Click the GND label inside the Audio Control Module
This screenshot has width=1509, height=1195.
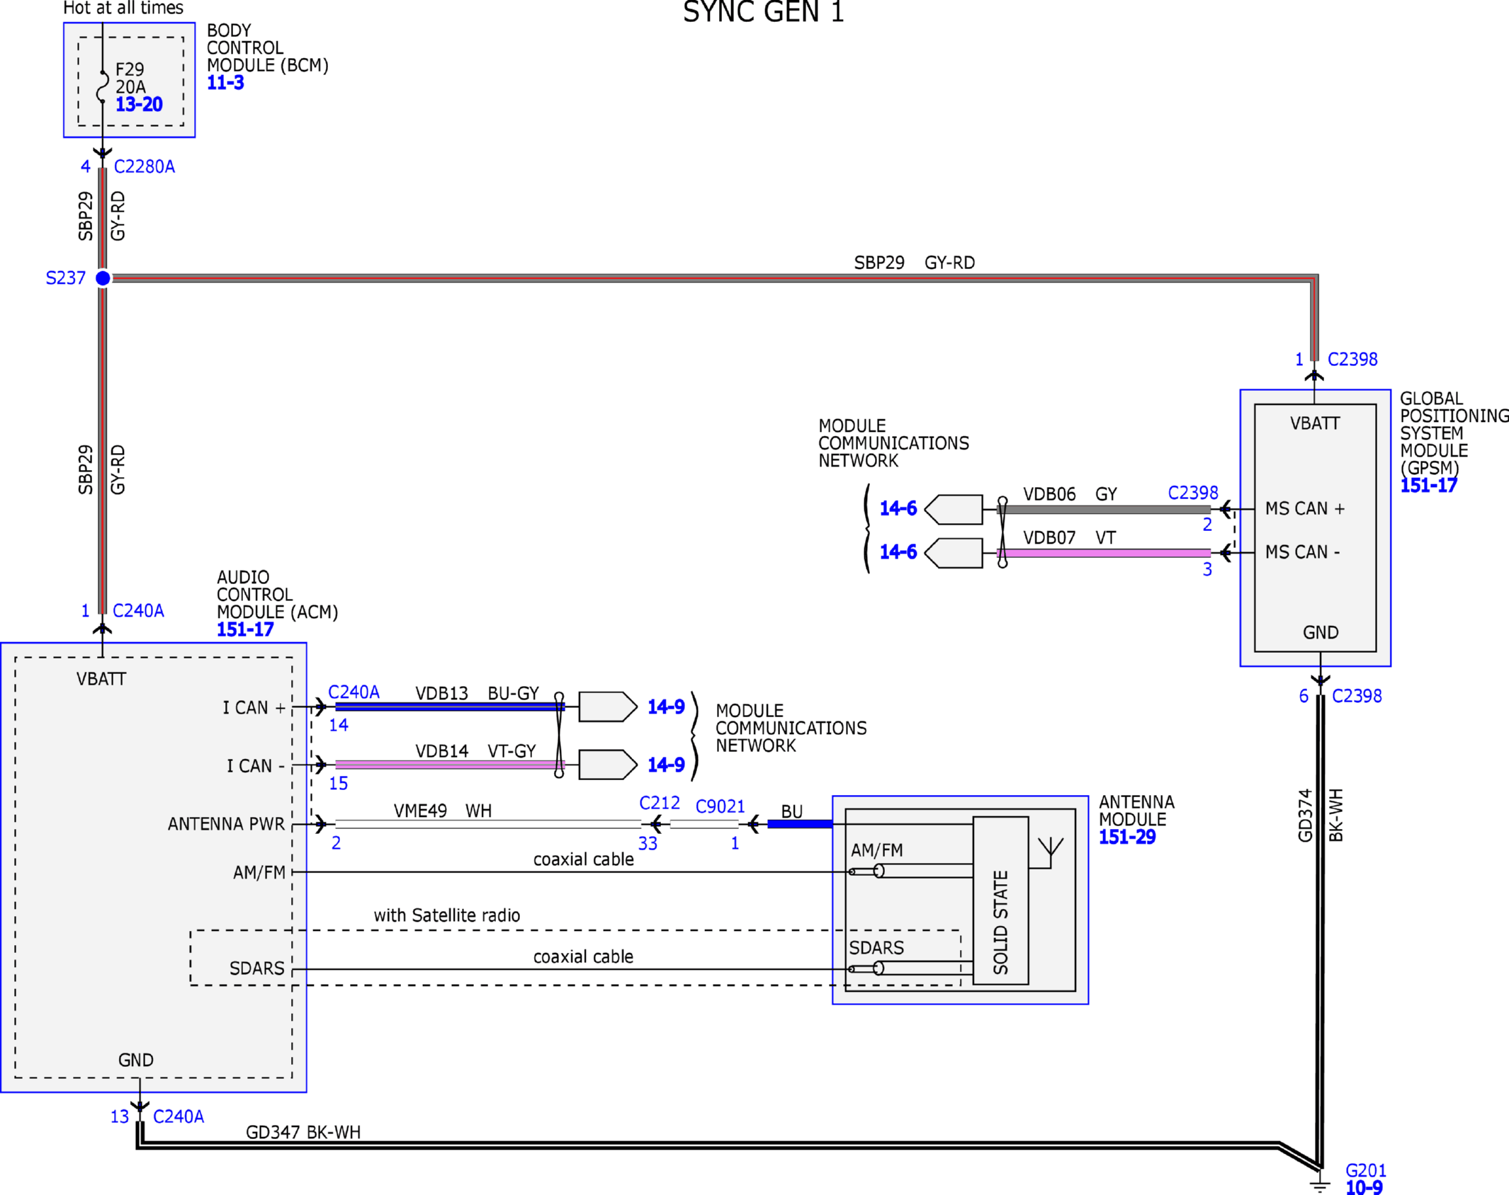[x=136, y=1060]
